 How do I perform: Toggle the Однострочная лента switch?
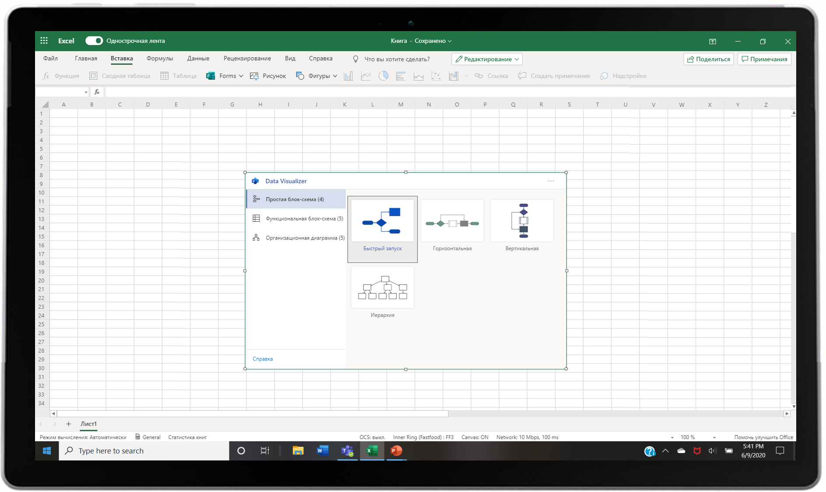coord(94,41)
